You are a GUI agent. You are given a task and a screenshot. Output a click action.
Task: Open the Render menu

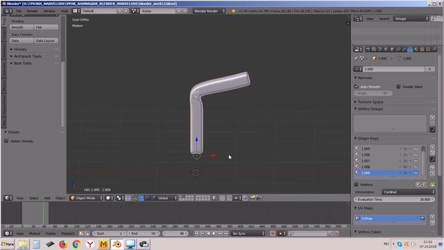[x=33, y=11]
